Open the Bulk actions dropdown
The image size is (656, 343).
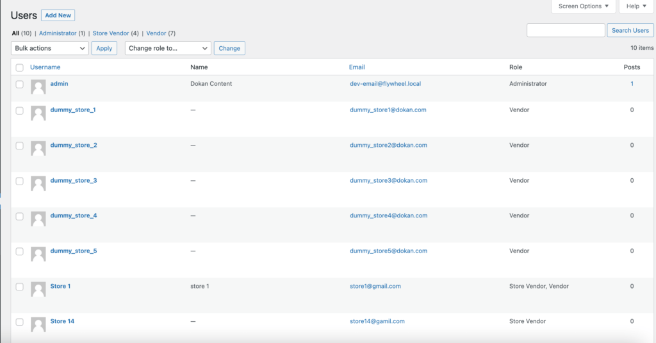pos(50,48)
